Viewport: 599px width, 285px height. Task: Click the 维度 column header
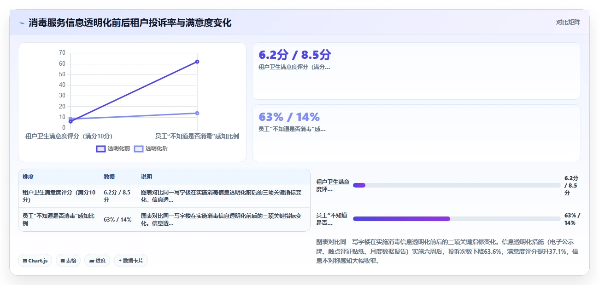(x=28, y=177)
